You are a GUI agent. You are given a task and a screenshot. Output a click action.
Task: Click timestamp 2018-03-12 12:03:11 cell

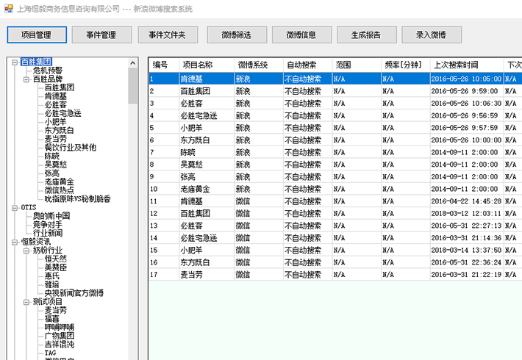pyautogui.click(x=466, y=214)
